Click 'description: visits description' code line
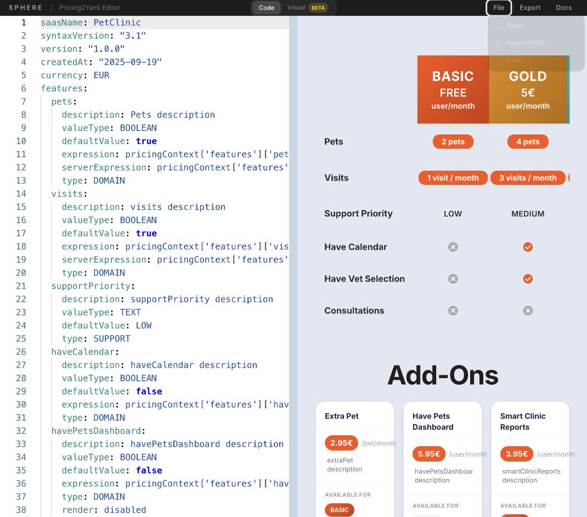This screenshot has width=587, height=517. click(x=143, y=207)
